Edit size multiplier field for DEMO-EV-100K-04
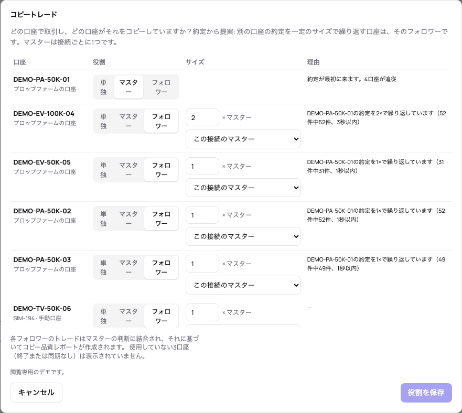Screen dimensions: 462x413 [202, 117]
